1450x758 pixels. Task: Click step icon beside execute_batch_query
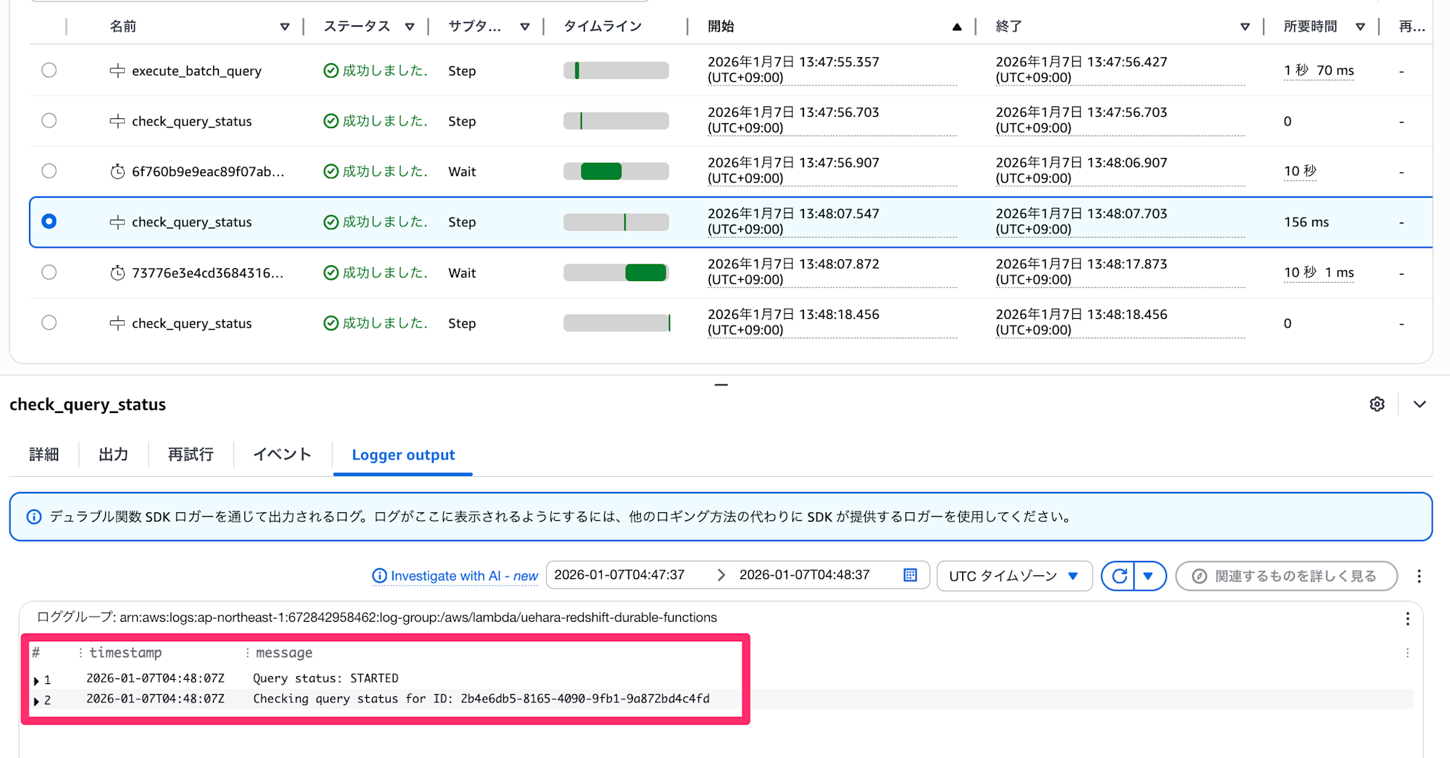click(x=117, y=71)
